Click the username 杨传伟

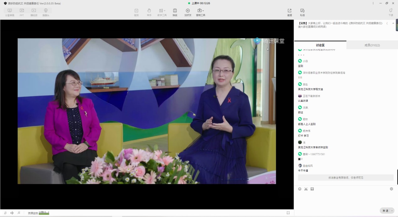[x=307, y=131]
